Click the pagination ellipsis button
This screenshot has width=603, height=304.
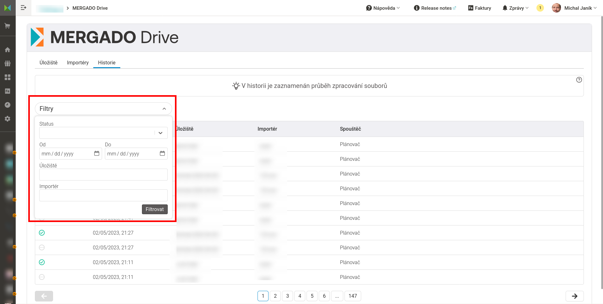pos(337,296)
